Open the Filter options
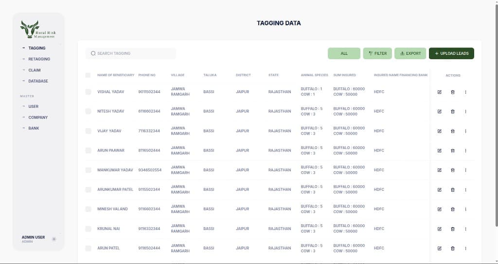Screen dimensions: 498x264 pos(377,53)
